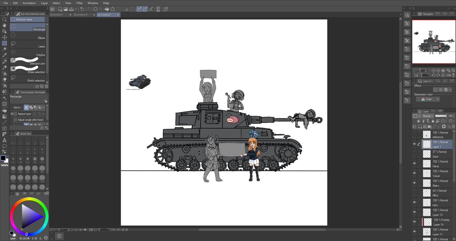
Task: Hide the Layer 13 layer
Action: (x=414, y=213)
